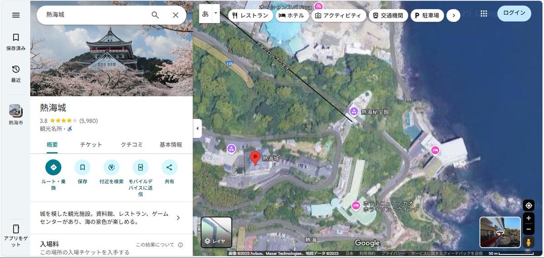
Task: Click モバイルデバイスに送信 send icon
Action: pyautogui.click(x=141, y=167)
